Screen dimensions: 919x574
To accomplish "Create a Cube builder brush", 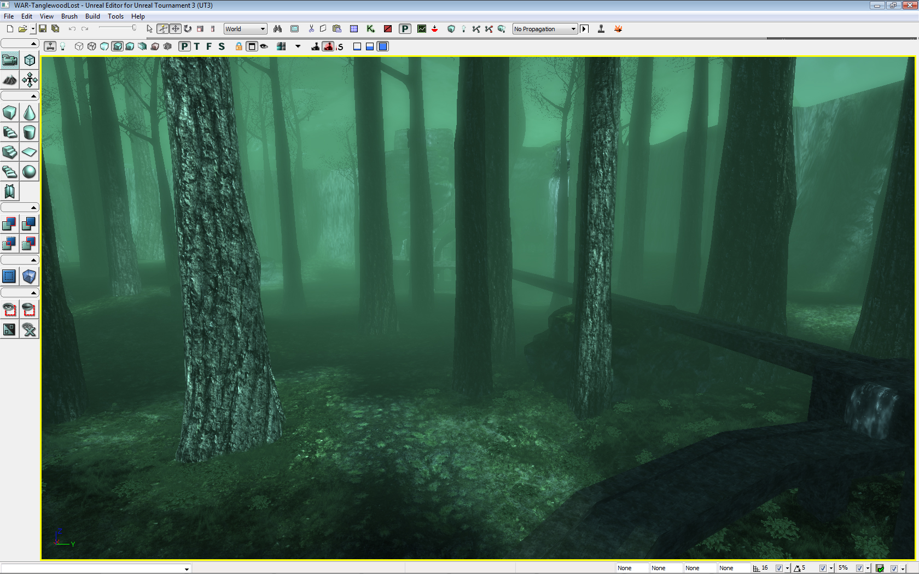I will click(10, 113).
